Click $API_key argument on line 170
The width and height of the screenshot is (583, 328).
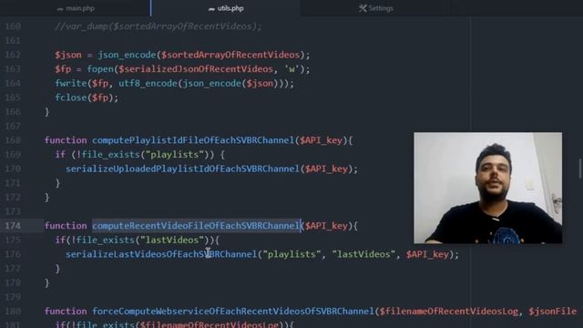326,169
